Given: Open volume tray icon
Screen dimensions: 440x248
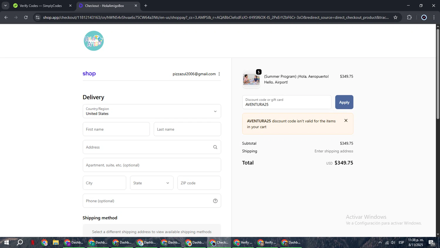Looking at the screenshot, I should [393, 242].
